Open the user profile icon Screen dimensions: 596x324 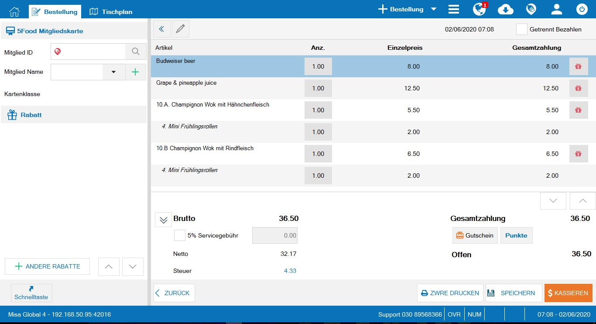click(556, 10)
